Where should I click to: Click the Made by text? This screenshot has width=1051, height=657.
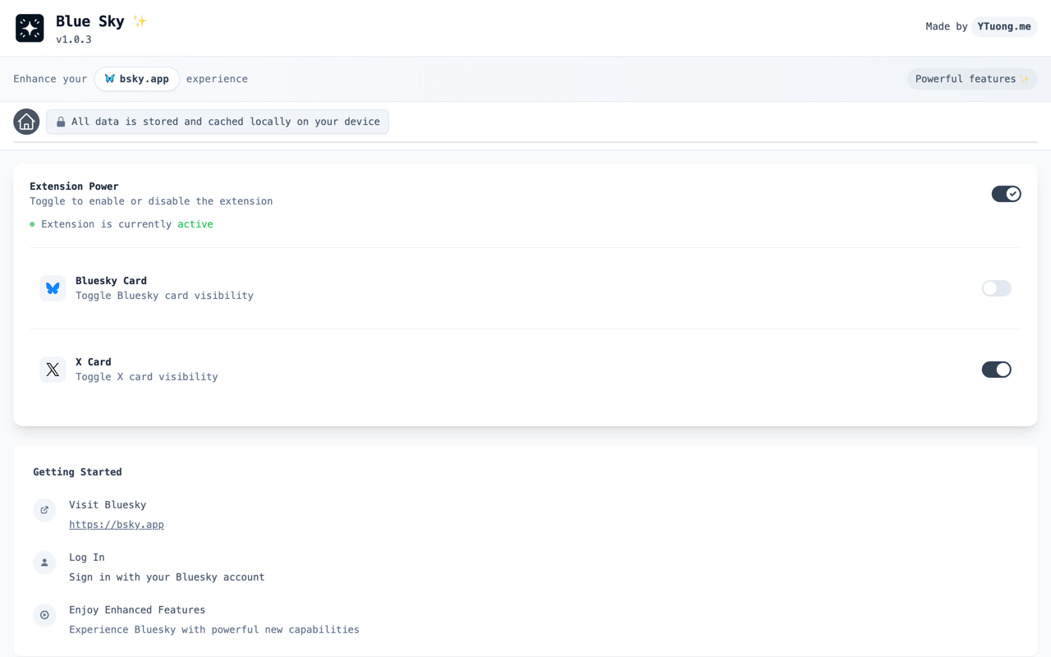tap(947, 26)
